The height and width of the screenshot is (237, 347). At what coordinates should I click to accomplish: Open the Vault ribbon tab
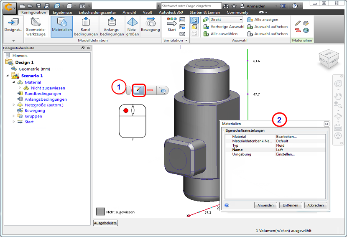(x=148, y=13)
